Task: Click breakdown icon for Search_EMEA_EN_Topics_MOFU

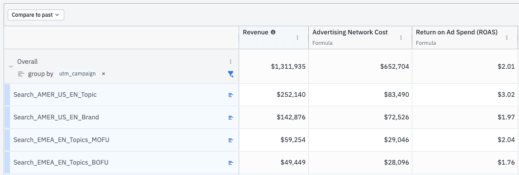Action: 231,140
